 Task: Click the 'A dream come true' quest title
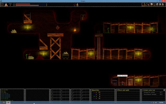point(149,90)
